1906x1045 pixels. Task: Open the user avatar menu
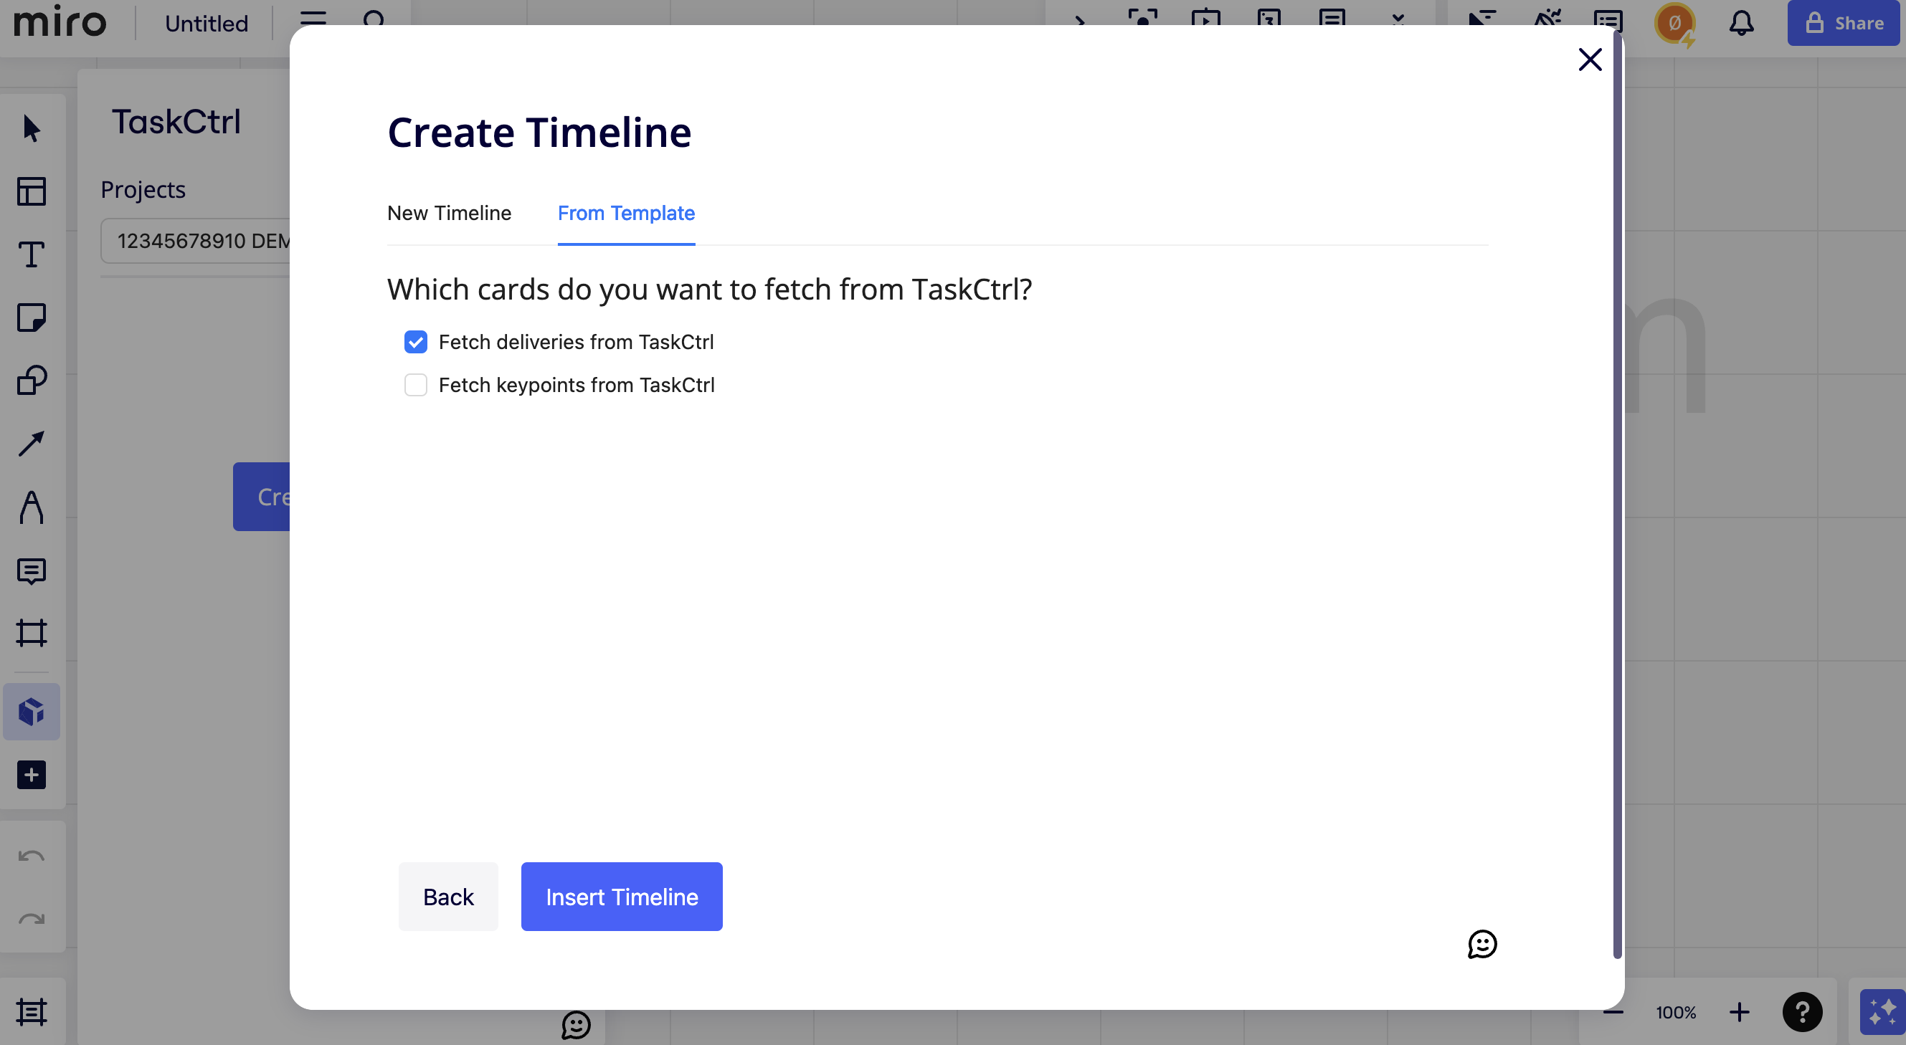click(1675, 23)
